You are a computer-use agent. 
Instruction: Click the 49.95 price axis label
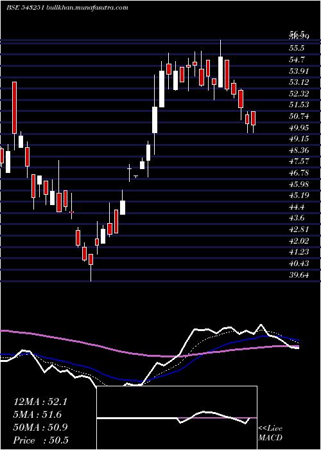[x=299, y=128]
